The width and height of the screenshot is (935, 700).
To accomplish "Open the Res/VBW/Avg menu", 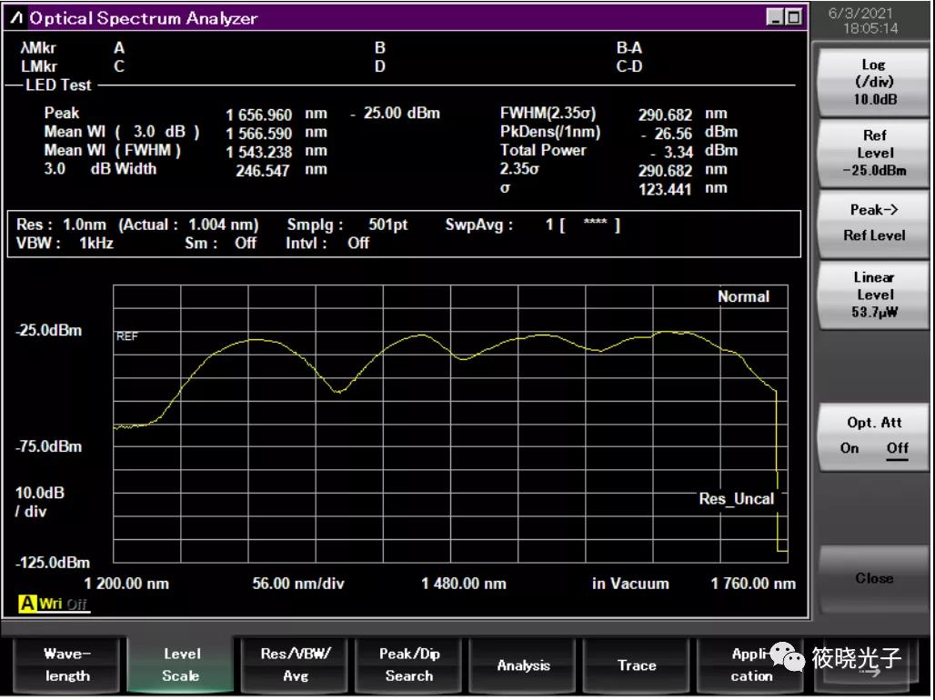I will 296,665.
